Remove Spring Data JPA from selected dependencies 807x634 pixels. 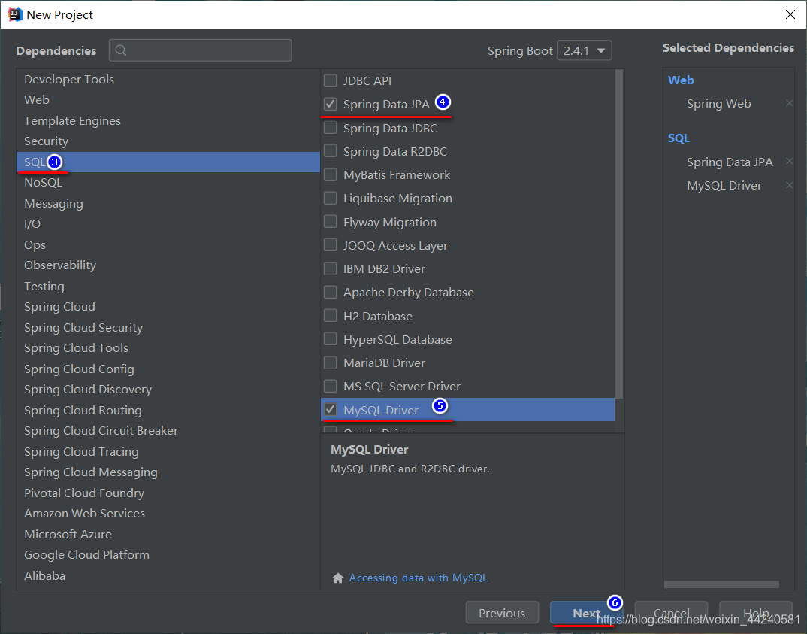(x=789, y=161)
